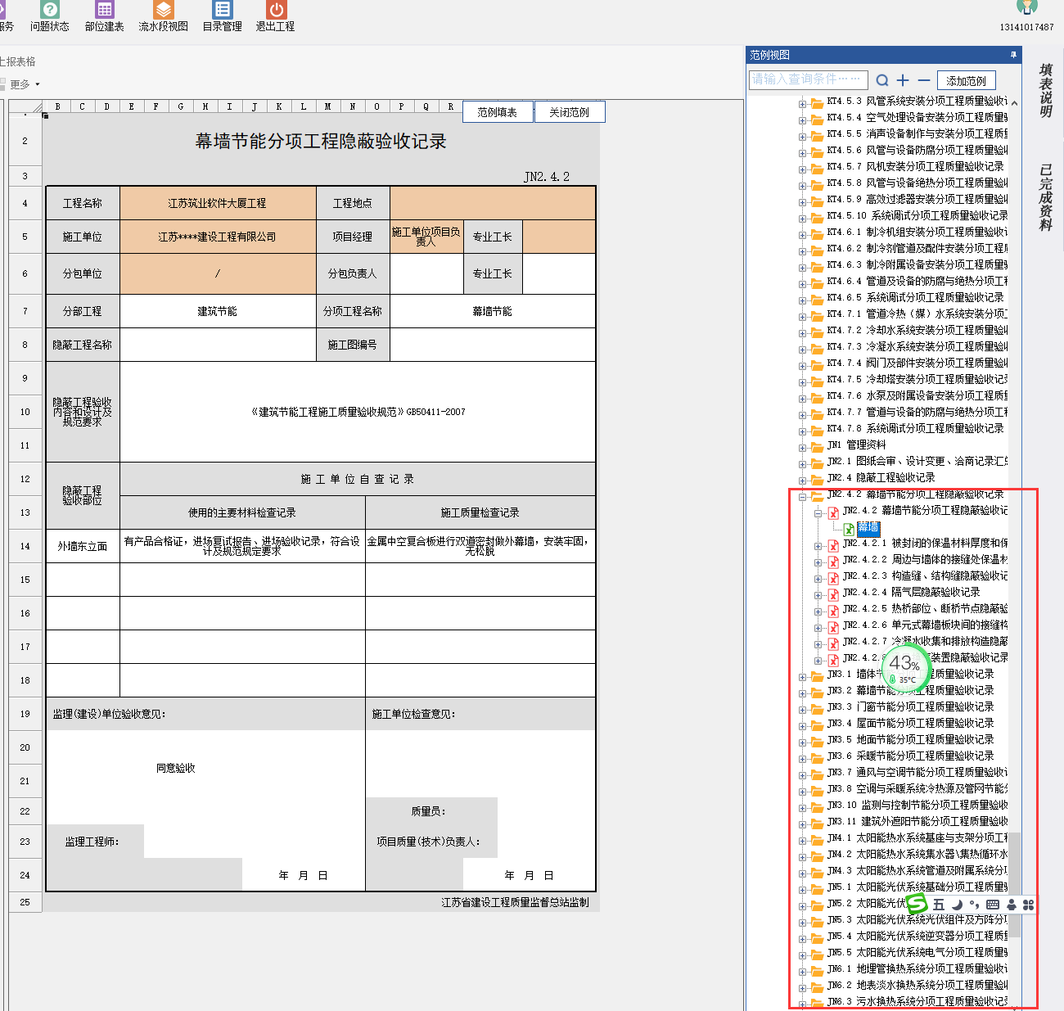Click the 部位建表 toolbar icon
Image resolution: width=1064 pixels, height=1011 pixels.
(105, 10)
